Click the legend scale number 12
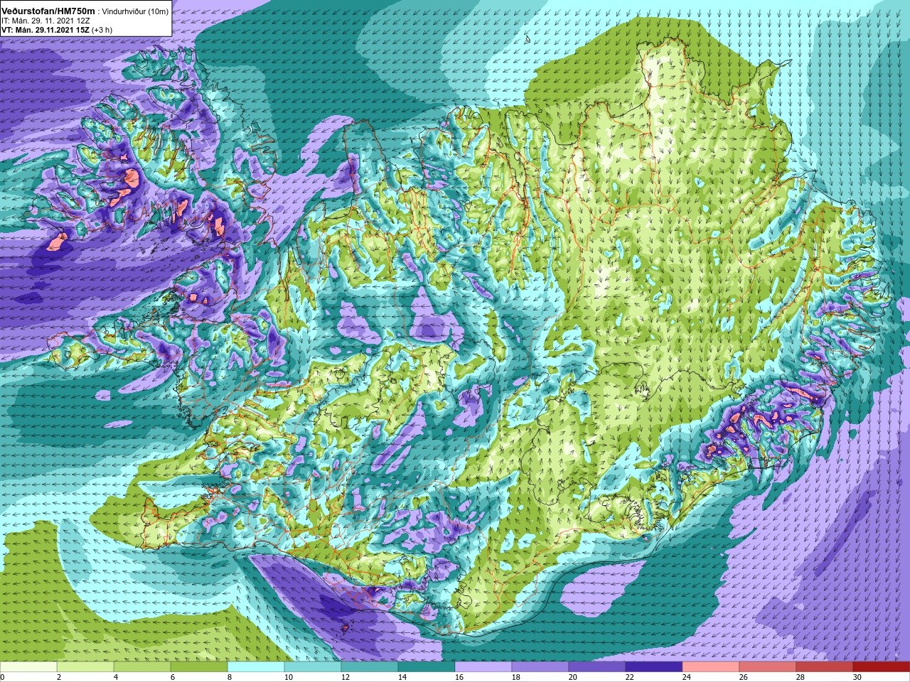The height and width of the screenshot is (682, 910). tap(346, 677)
